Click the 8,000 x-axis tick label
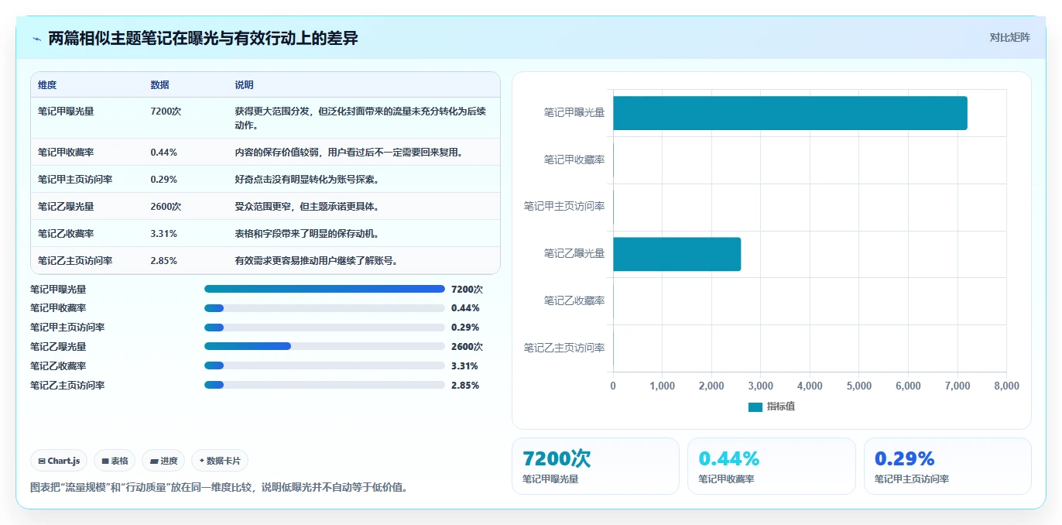The width and height of the screenshot is (1062, 525). pyautogui.click(x=1006, y=386)
